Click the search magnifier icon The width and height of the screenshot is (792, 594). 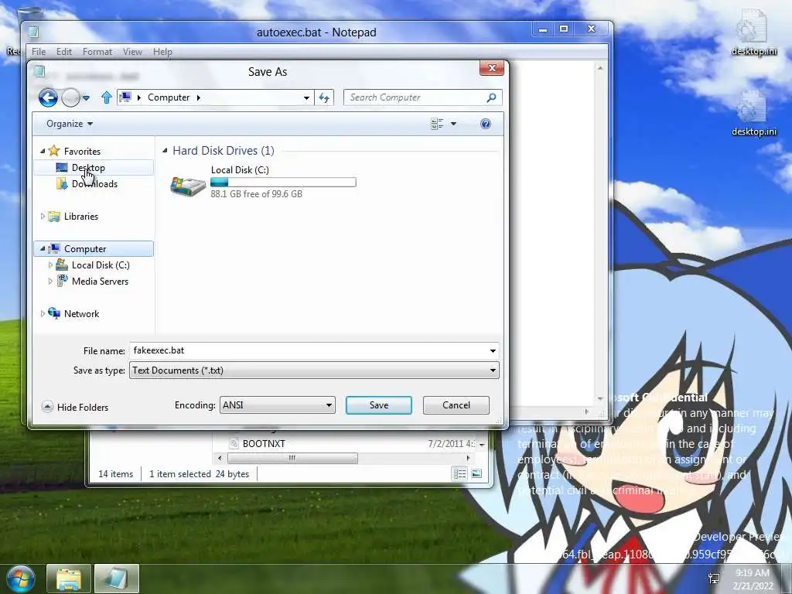[x=491, y=97]
